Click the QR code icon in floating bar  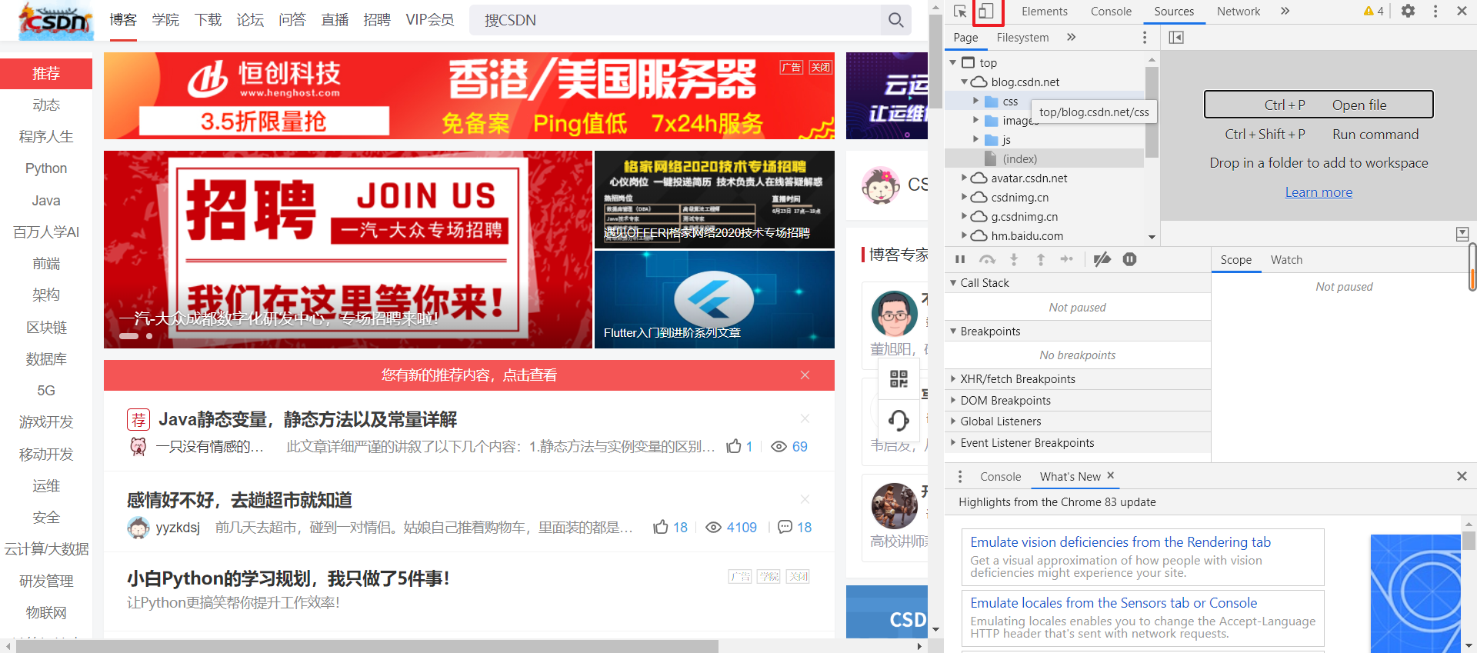pyautogui.click(x=899, y=378)
